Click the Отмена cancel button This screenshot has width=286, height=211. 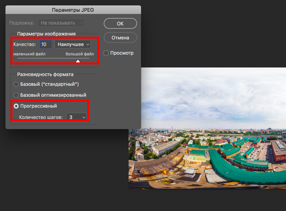pyautogui.click(x=120, y=37)
